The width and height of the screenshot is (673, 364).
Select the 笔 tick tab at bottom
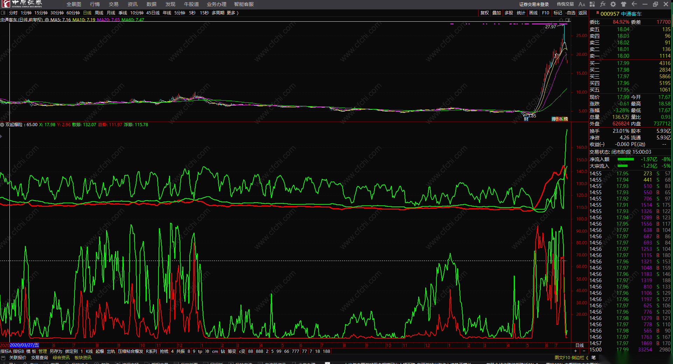pyautogui.click(x=594, y=358)
